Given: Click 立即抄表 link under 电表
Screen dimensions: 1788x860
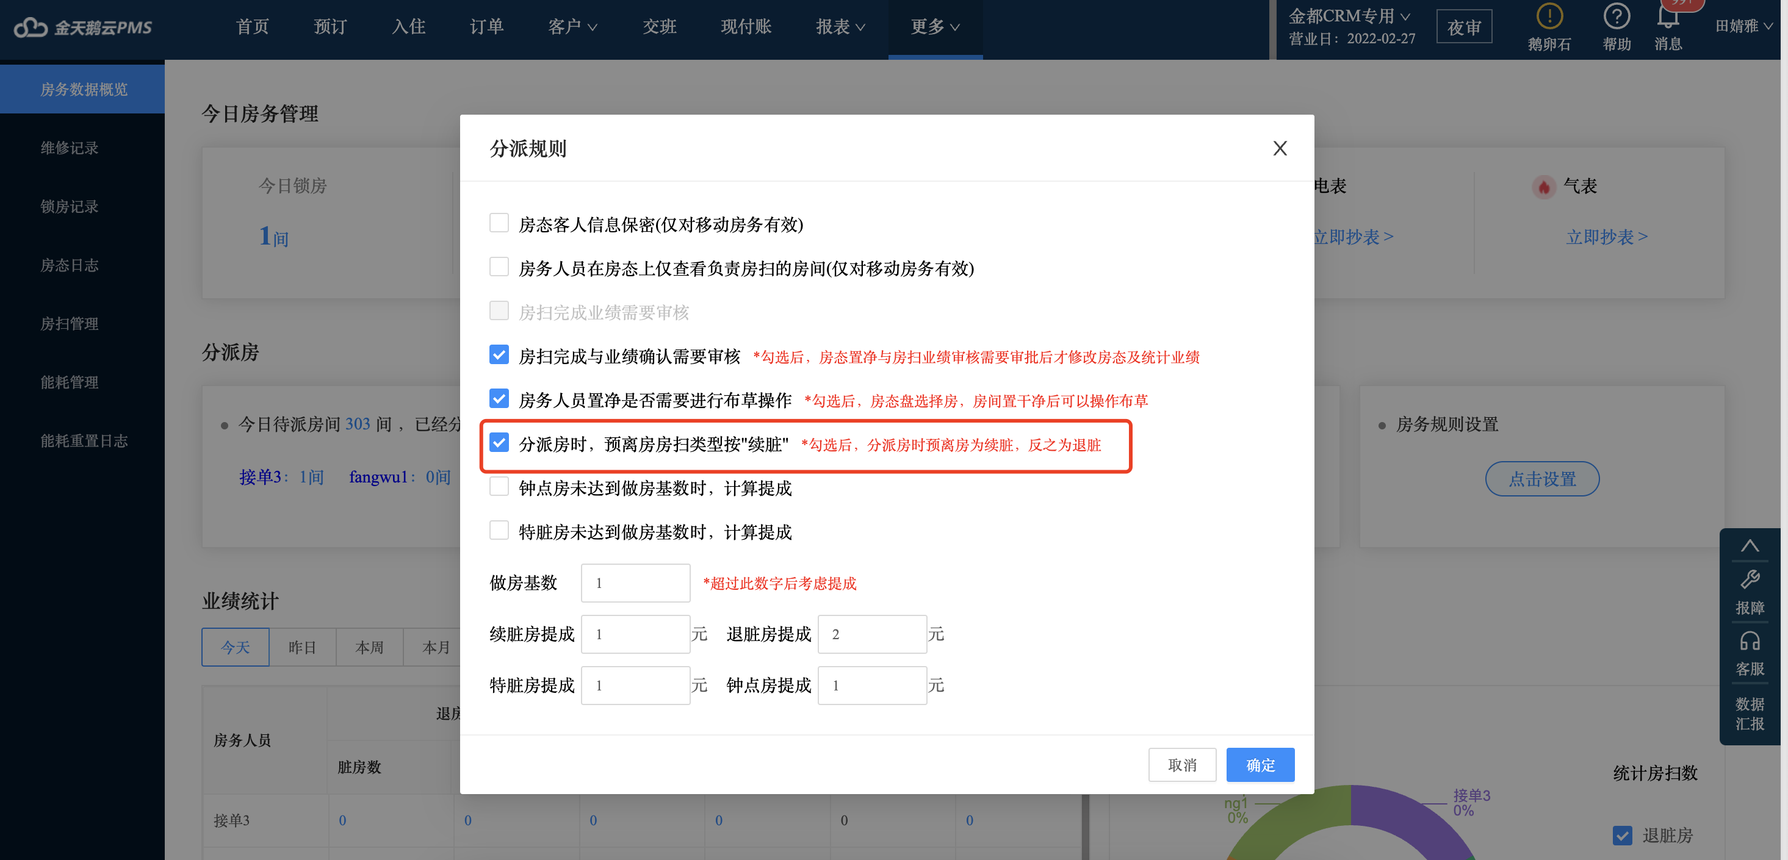Looking at the screenshot, I should click(x=1354, y=237).
